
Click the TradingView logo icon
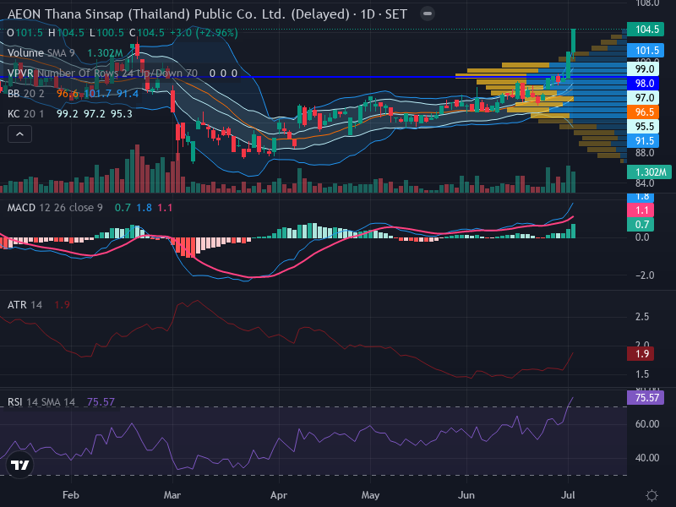click(19, 465)
